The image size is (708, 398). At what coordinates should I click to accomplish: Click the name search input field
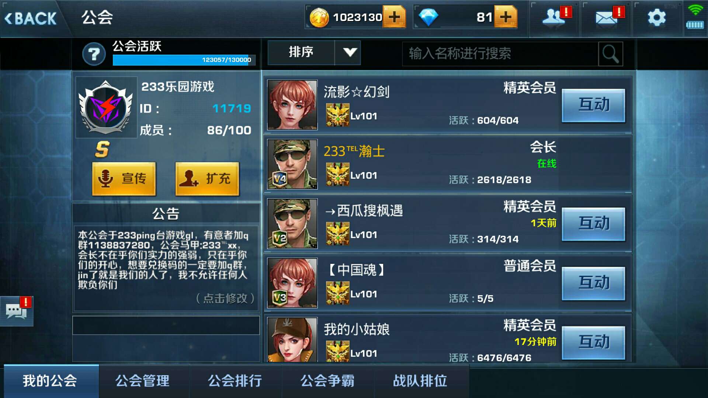500,54
